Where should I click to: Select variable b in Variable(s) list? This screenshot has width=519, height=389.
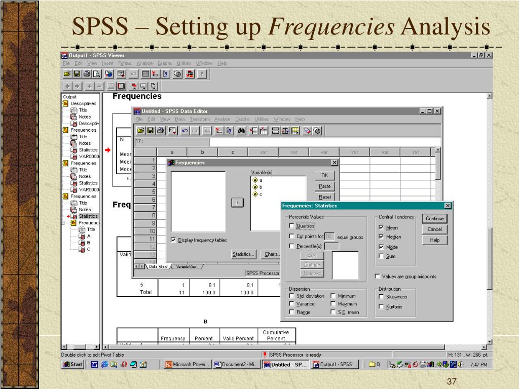261,187
